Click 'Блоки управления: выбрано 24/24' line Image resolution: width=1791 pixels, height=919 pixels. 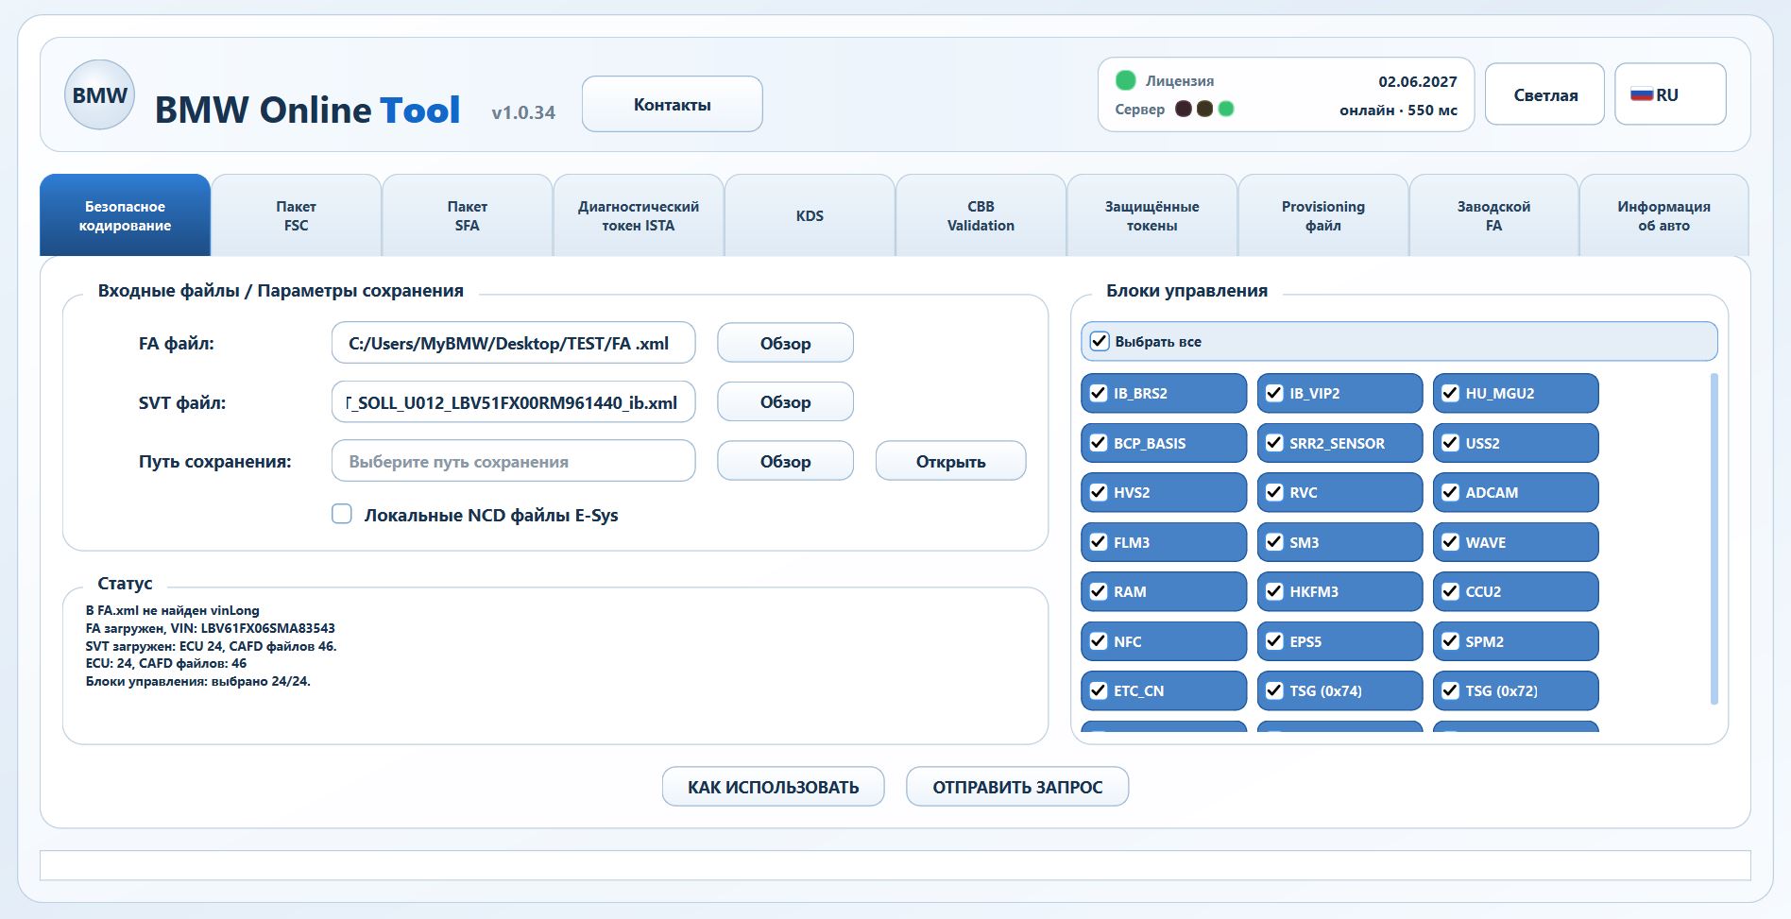click(197, 681)
